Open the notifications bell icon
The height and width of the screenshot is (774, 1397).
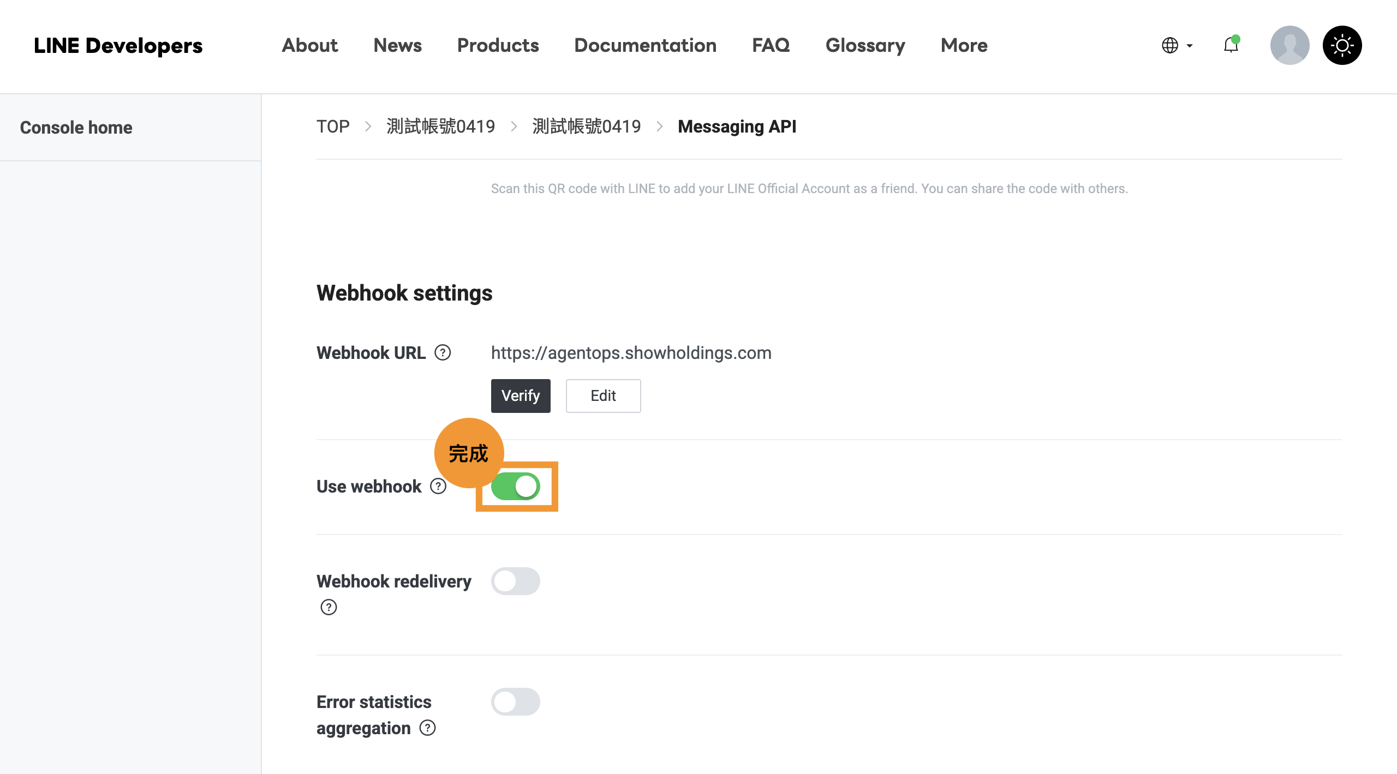(1231, 45)
